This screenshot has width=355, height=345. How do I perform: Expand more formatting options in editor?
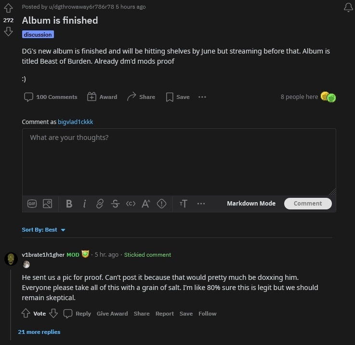201,204
